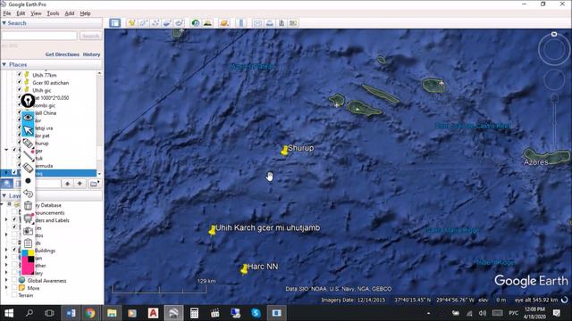Image resolution: width=572 pixels, height=321 pixels.
Task: Toggle the sidebar using the Hide Sidebar toolbar icon
Action: tap(115, 23)
